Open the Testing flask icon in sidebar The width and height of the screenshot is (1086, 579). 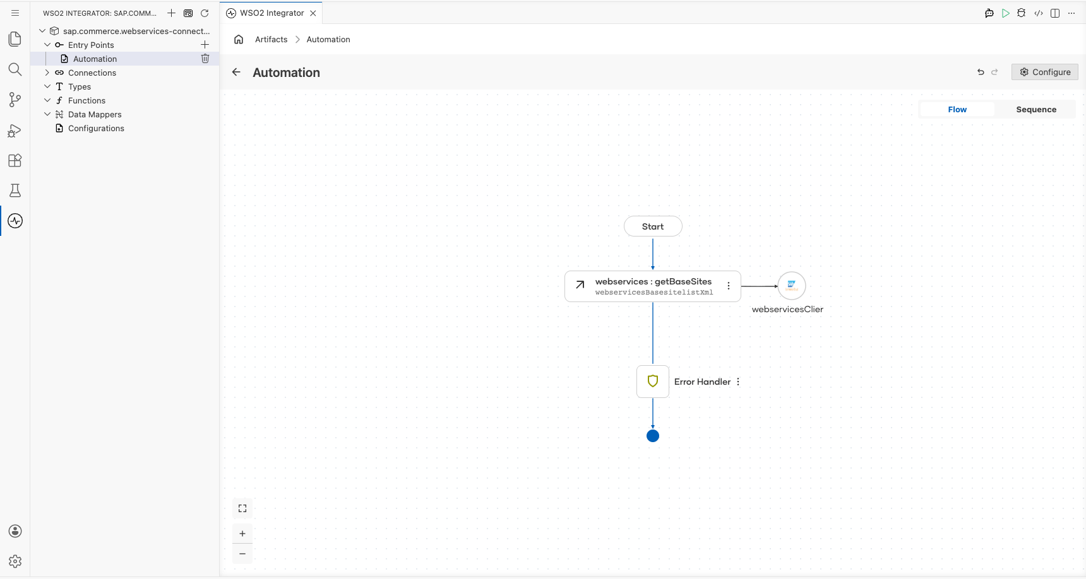15,190
